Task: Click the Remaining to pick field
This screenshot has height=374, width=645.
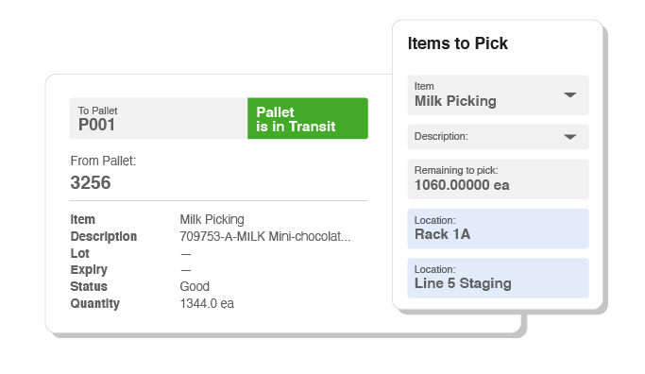Action: (x=498, y=179)
